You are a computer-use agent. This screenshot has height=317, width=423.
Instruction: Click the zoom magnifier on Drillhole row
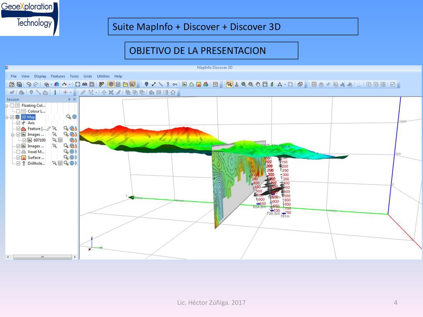pyautogui.click(x=66, y=163)
